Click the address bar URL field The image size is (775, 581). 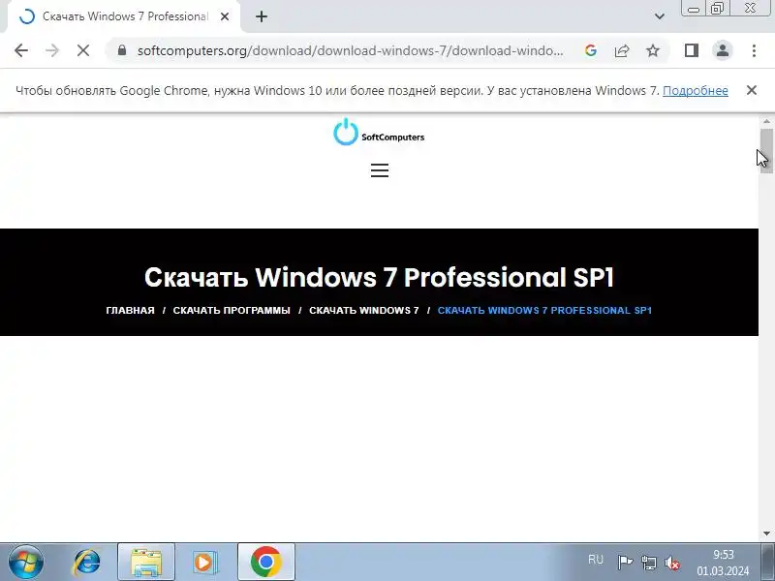pos(350,50)
